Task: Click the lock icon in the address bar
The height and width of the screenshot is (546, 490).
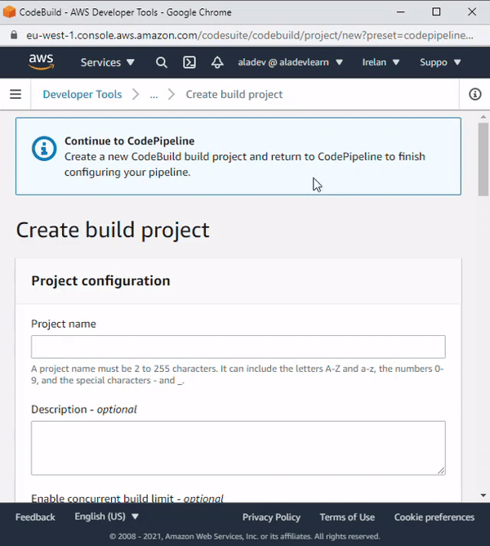Action: point(14,35)
